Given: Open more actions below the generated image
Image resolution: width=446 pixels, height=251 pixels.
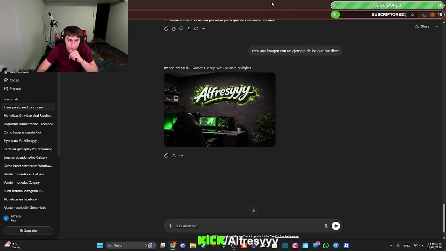Looking at the screenshot, I should [181, 155].
